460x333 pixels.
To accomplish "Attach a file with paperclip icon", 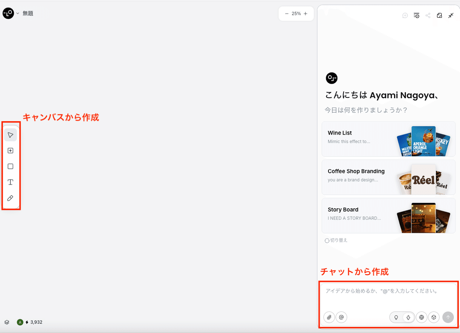I will click(329, 317).
